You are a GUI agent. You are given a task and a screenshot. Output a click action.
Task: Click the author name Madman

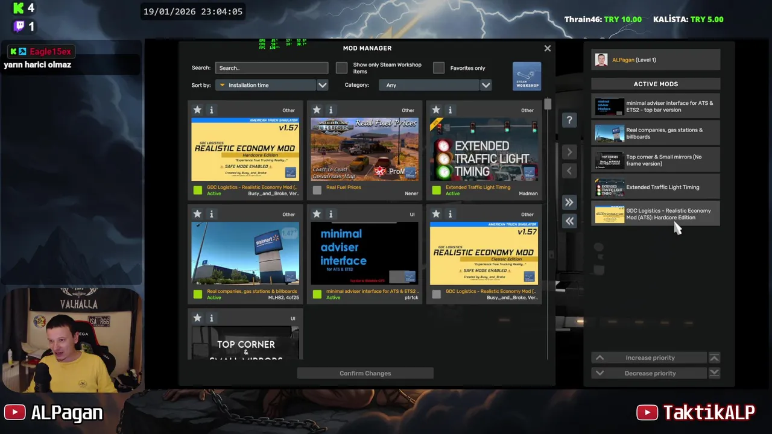[x=528, y=193]
